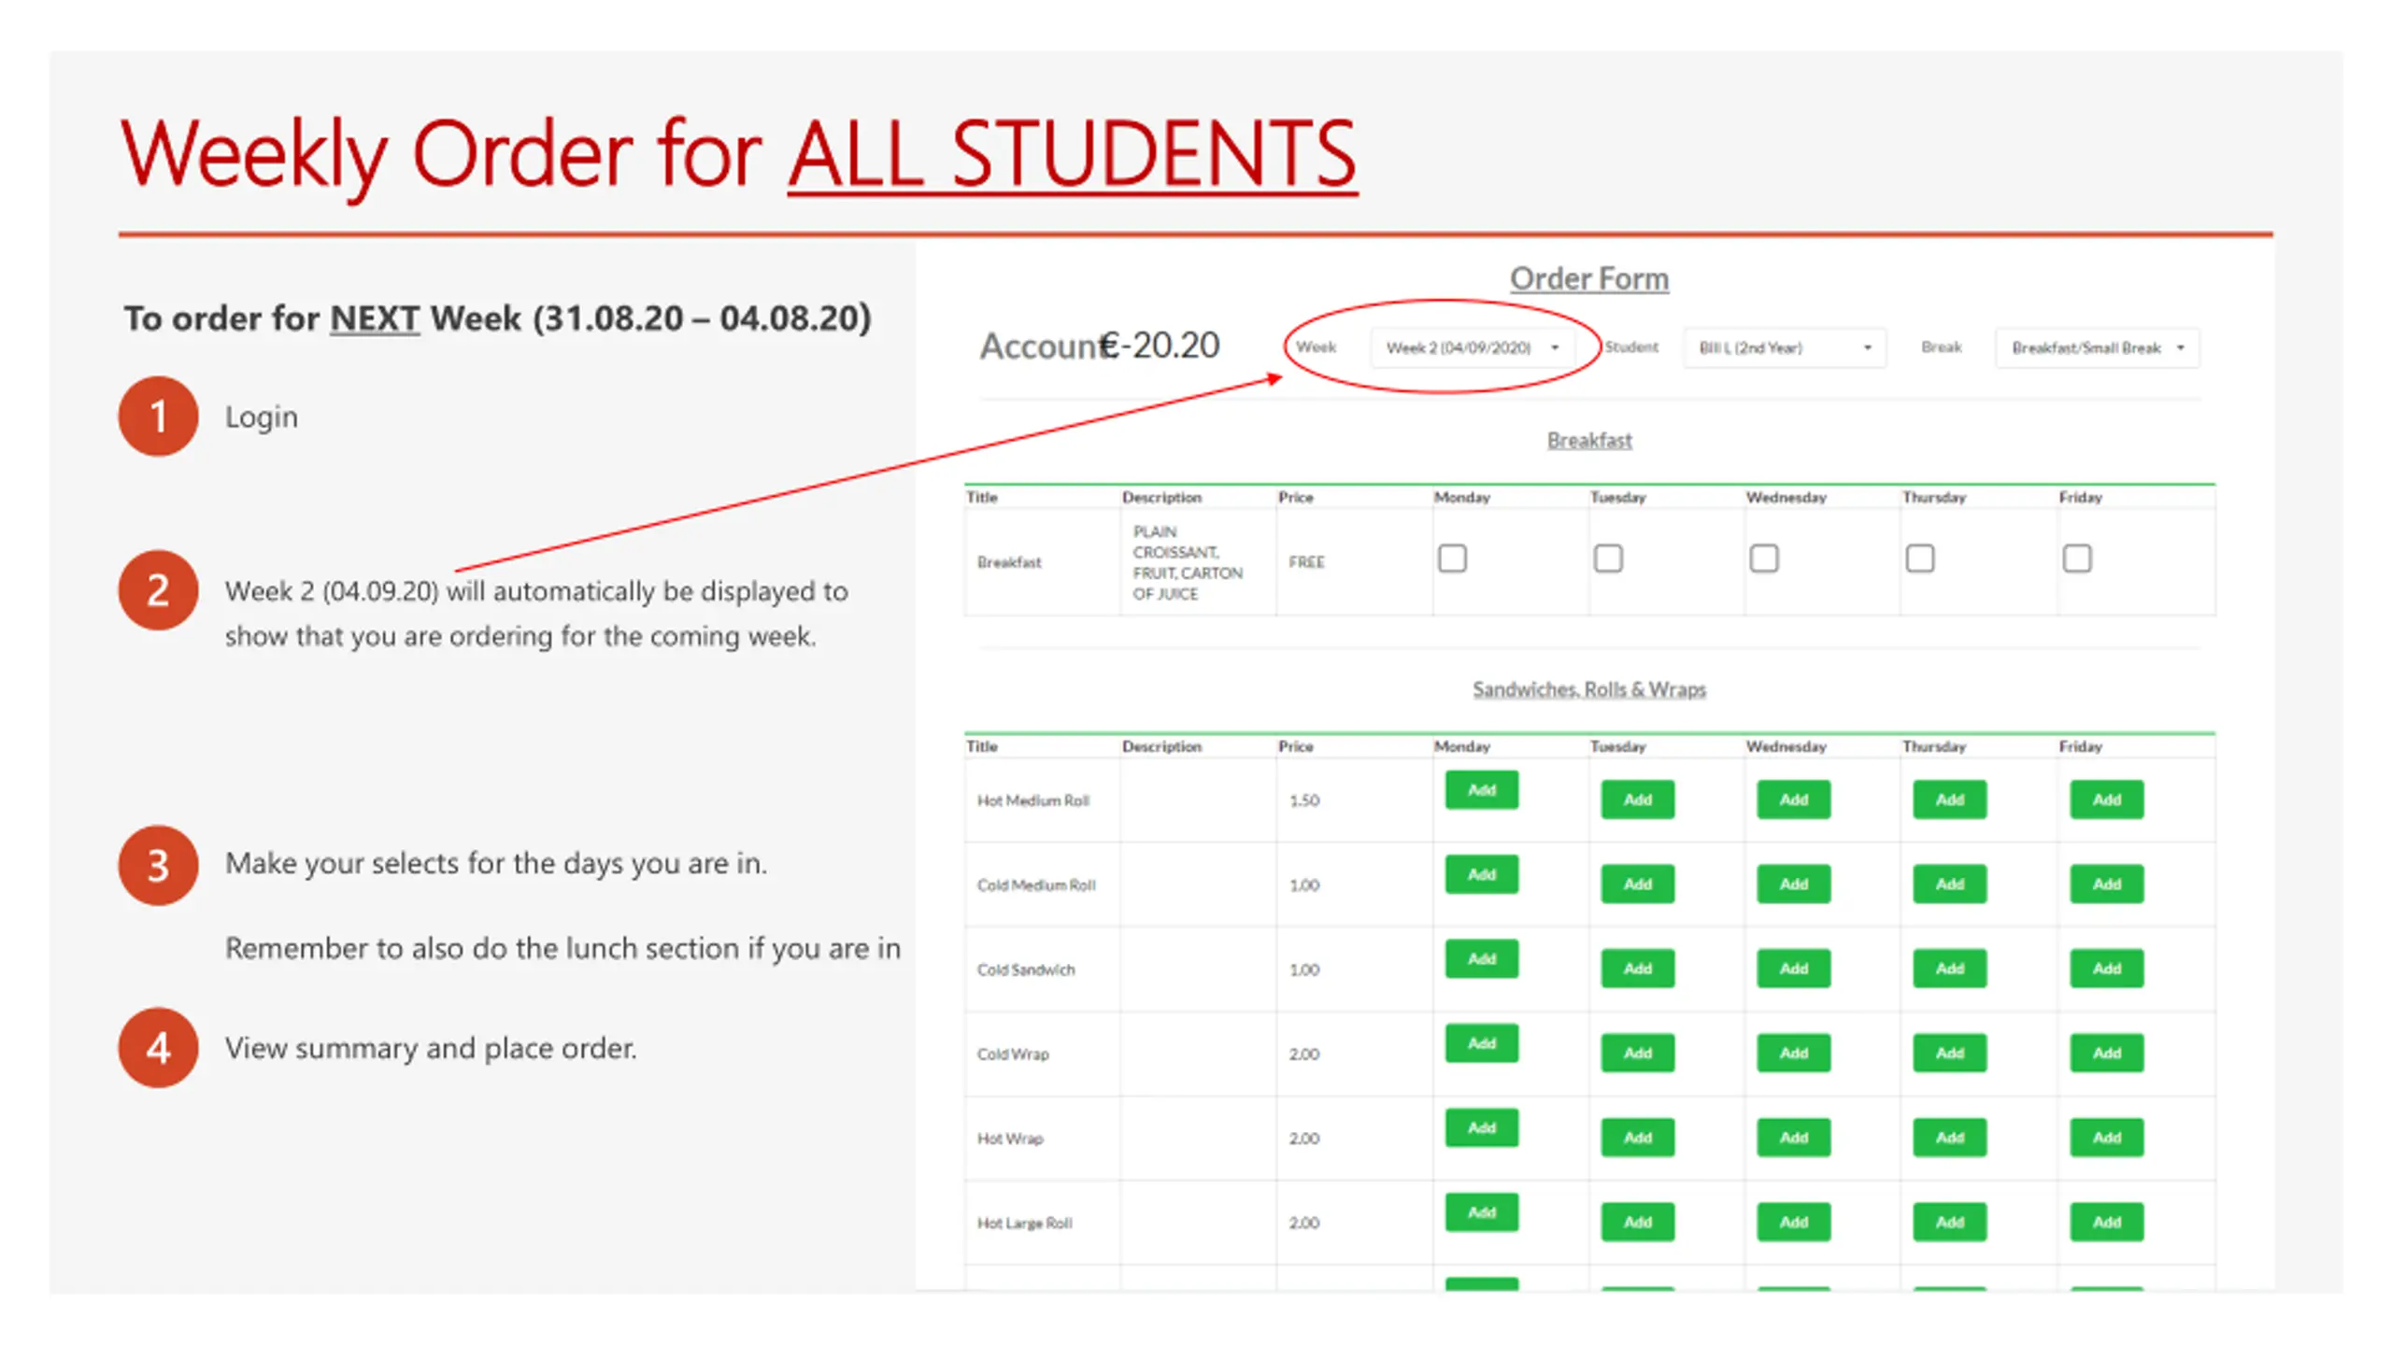Add Cold Wrap for Wednesday

coord(1794,1053)
